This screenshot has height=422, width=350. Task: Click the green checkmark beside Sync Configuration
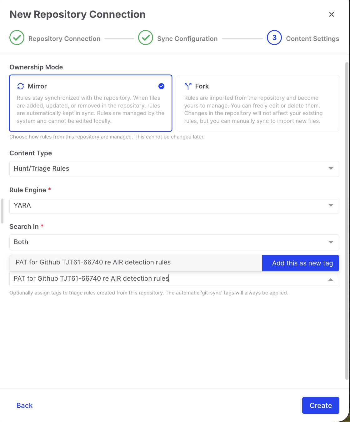(145, 38)
